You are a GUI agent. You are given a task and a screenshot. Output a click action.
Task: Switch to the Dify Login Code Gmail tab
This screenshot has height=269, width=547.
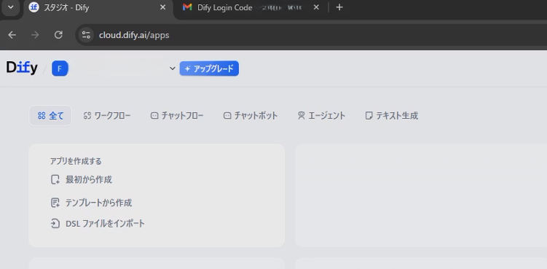(x=251, y=8)
